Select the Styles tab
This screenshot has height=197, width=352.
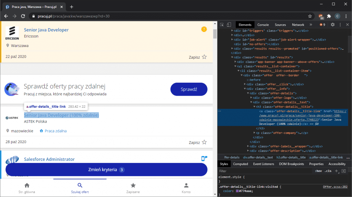224,164
